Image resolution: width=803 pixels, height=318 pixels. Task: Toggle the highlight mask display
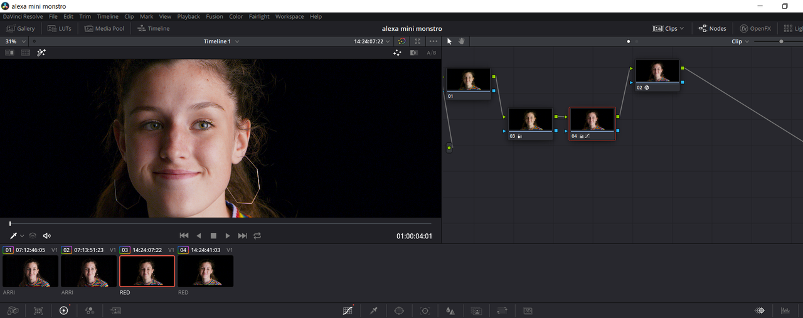pyautogui.click(x=414, y=53)
